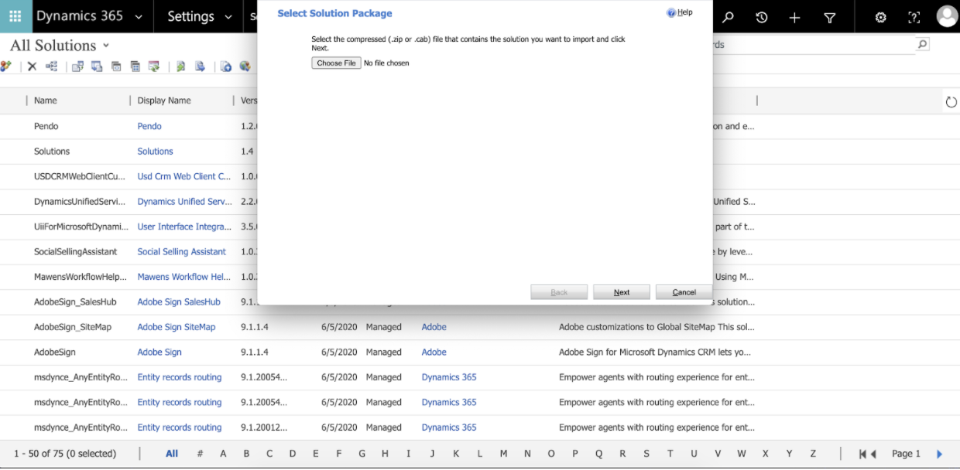Click the Cancel button in dialog
The image size is (960, 470).
click(684, 292)
